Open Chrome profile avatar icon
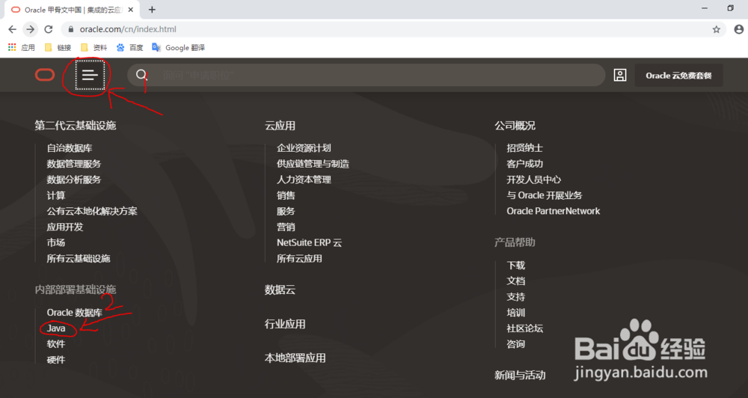 tap(738, 29)
